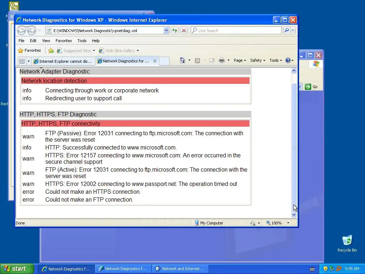Click the Quick Tabs icon
Screen dimensions: 365x274
[22, 61]
